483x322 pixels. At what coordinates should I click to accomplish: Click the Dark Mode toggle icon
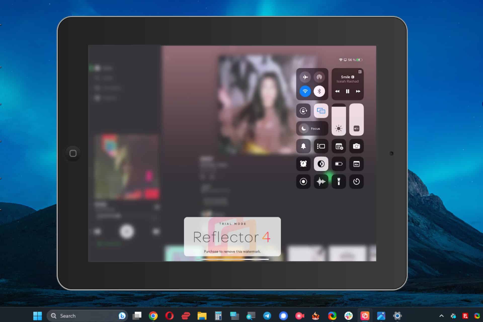point(320,164)
